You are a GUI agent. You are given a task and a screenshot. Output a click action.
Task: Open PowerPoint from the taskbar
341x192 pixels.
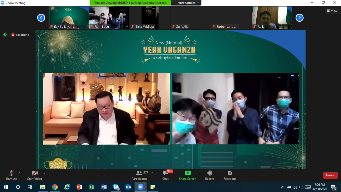pyautogui.click(x=79, y=187)
